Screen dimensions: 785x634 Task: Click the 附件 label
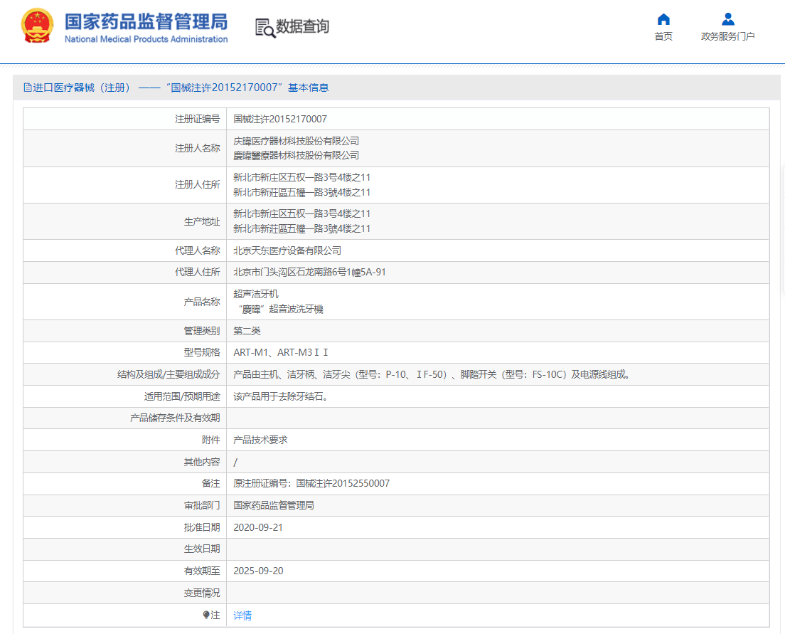[211, 440]
